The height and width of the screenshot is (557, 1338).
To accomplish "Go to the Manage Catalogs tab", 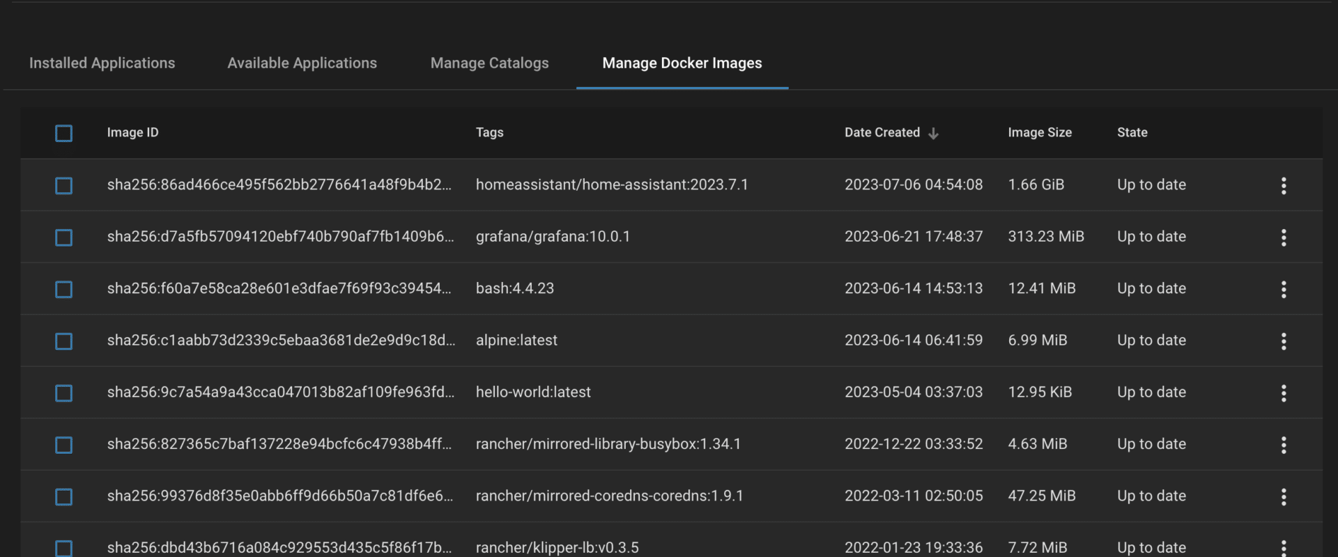I will tap(489, 63).
